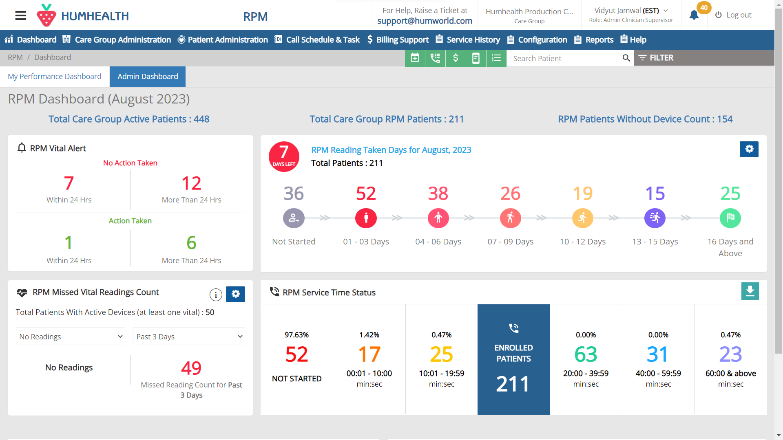Image resolution: width=783 pixels, height=440 pixels.
Task: Open the hamburger menu beside HUMHEALTH logo
Action: [x=20, y=15]
